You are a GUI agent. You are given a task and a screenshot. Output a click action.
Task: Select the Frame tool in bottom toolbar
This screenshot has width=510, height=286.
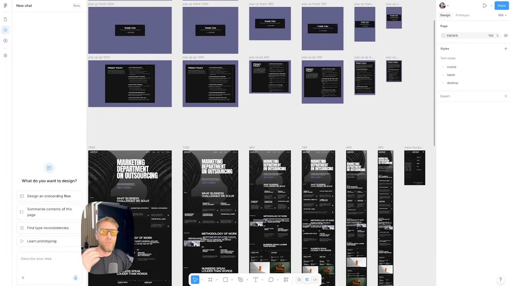click(210, 280)
